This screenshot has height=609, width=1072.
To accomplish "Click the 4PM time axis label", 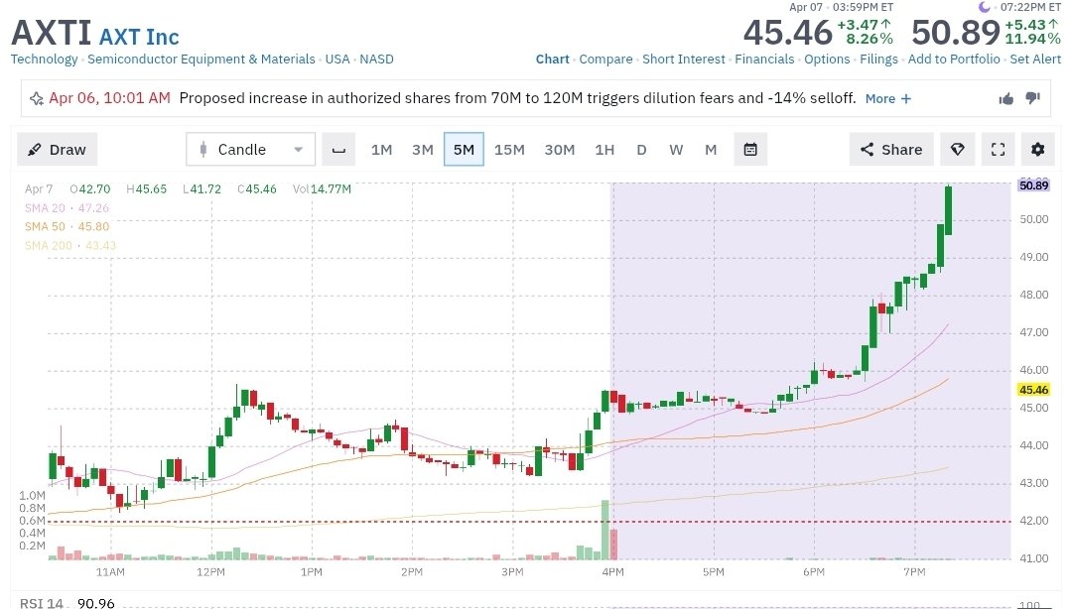I will click(612, 571).
